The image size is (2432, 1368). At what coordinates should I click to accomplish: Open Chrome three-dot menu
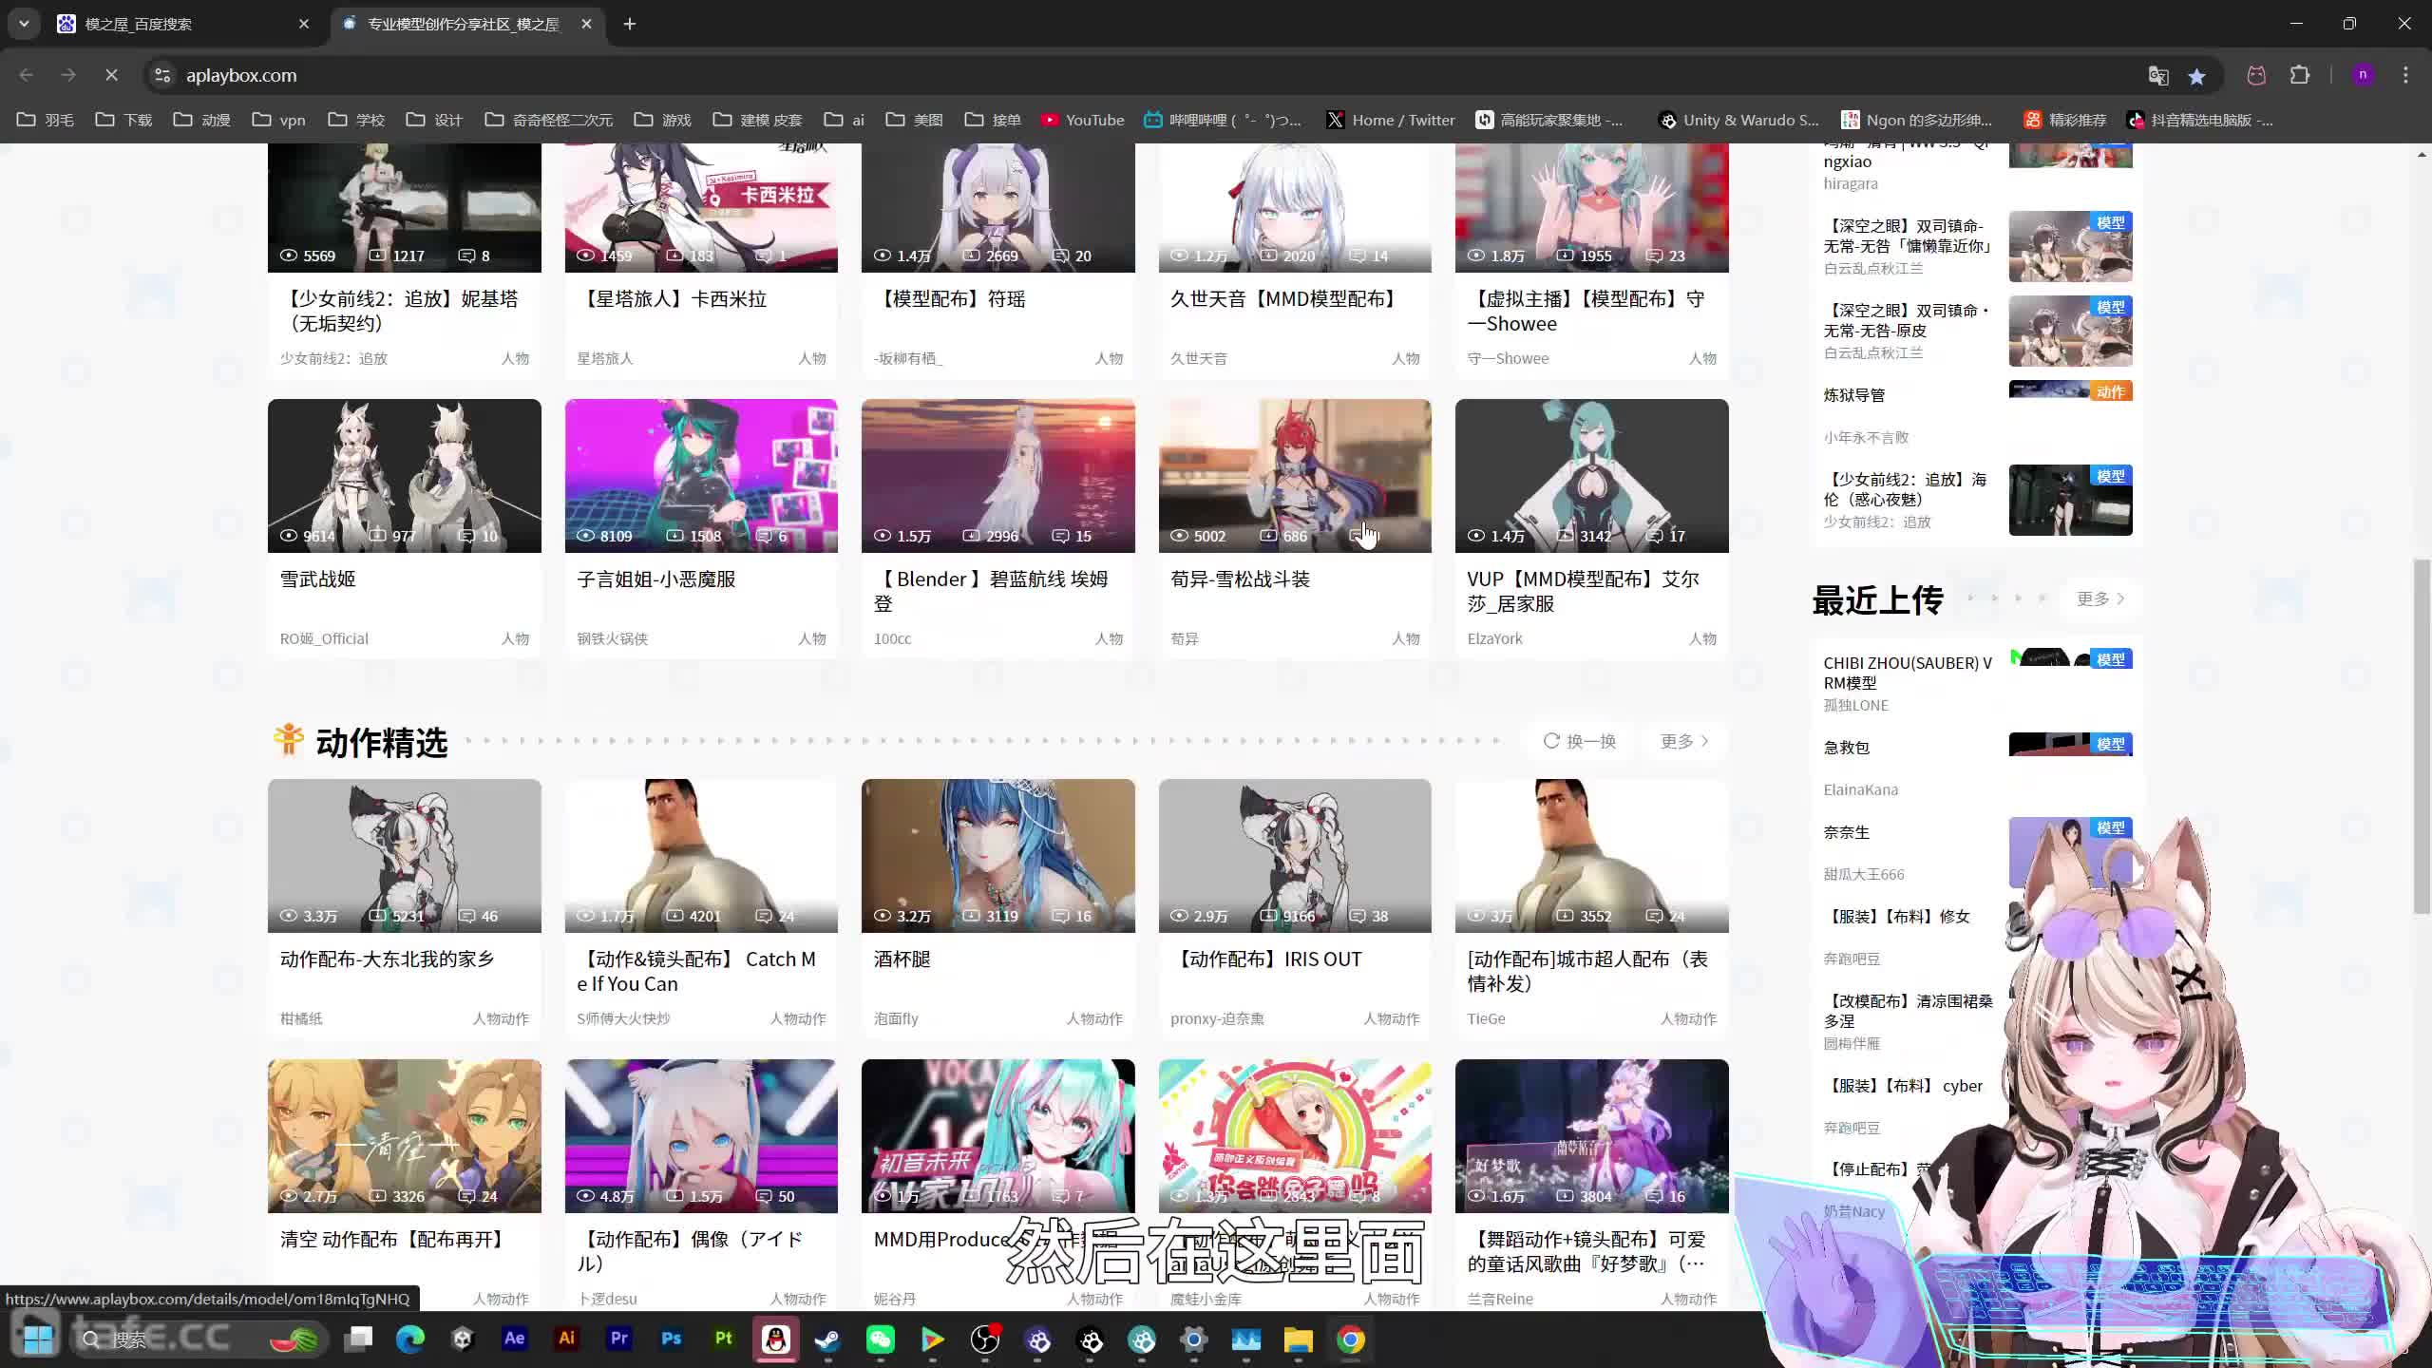pos(2405,75)
